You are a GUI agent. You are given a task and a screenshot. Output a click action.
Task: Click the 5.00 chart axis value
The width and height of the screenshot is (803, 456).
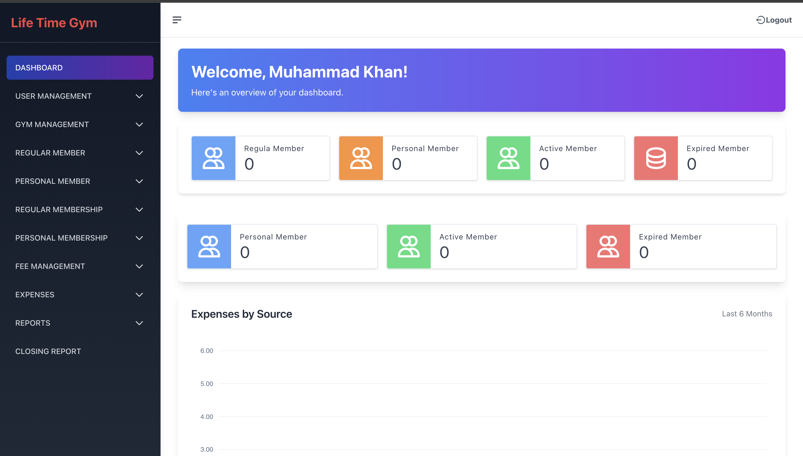[x=207, y=384]
